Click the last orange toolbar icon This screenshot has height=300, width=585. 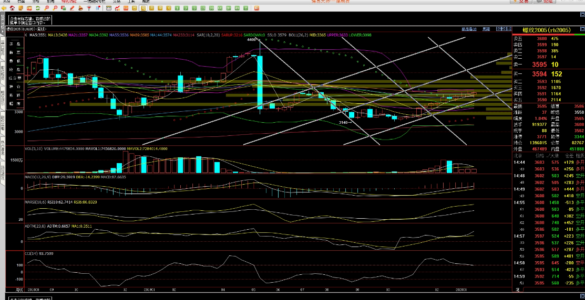tap(256, 8)
